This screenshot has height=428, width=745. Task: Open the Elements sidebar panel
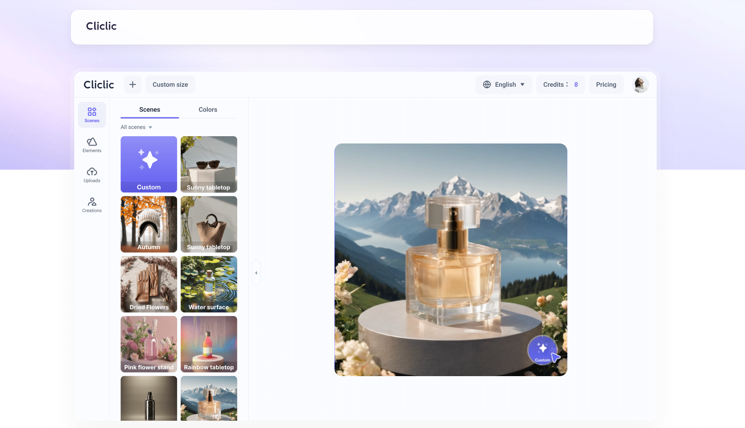coord(92,145)
